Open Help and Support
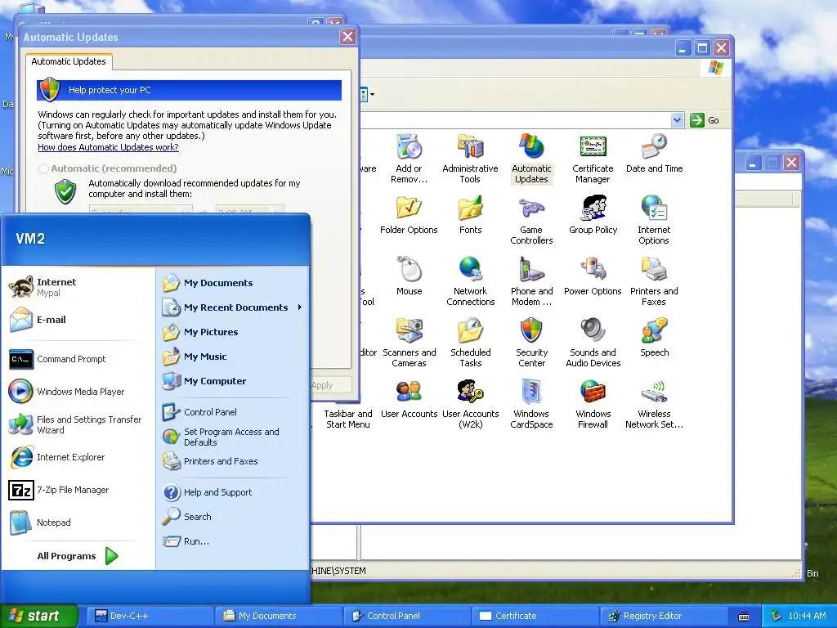Screen dimensions: 837x628 (x=232, y=492)
